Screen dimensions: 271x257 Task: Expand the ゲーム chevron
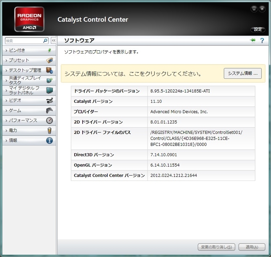(x=6, y=111)
